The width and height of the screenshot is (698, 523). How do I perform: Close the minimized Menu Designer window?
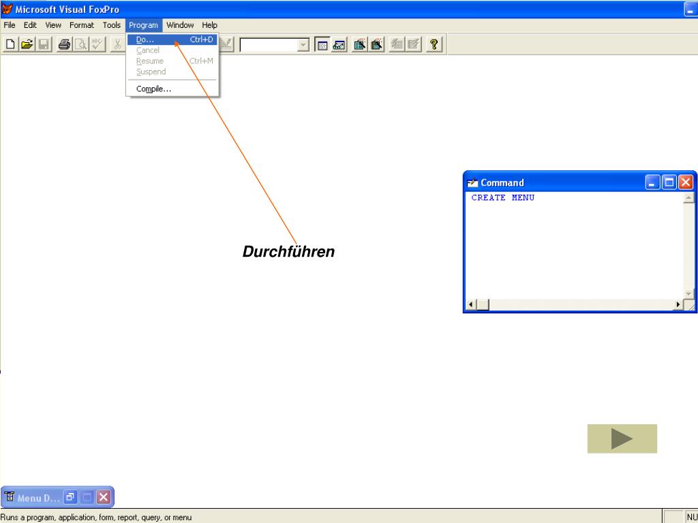[104, 496]
